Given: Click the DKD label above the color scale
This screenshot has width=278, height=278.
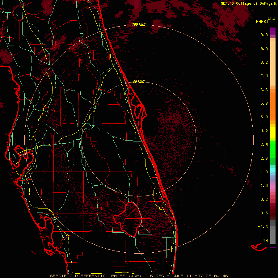Looking at the screenshot, I should click(272, 19).
